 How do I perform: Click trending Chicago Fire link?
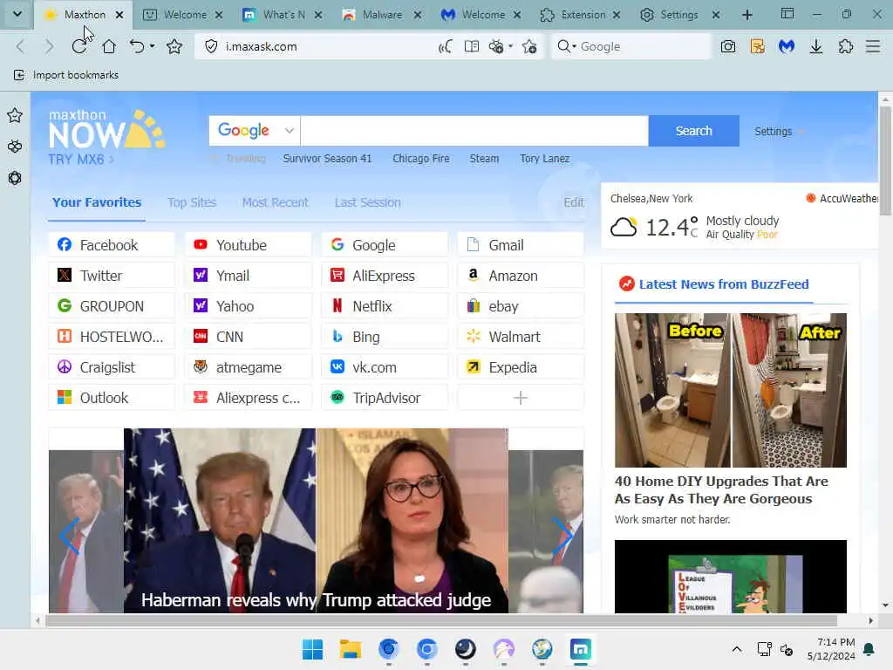click(421, 159)
